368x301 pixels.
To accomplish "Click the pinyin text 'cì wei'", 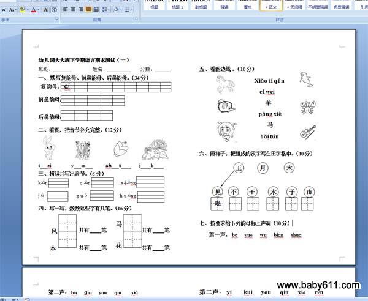I will pyautogui.click(x=267, y=92).
